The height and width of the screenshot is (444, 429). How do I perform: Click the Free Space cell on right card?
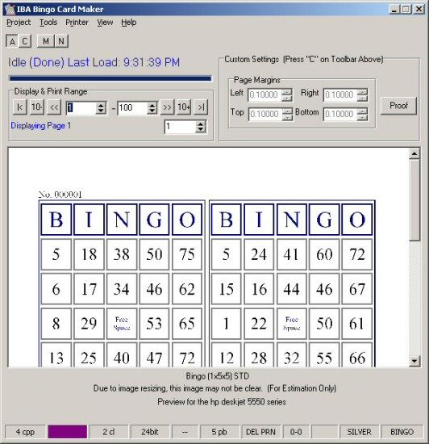coord(292,324)
